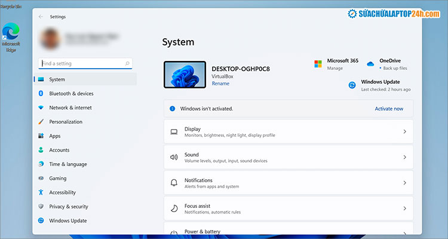The width and height of the screenshot is (448, 239).
Task: Click the Apps icon in sidebar
Action: coord(41,136)
